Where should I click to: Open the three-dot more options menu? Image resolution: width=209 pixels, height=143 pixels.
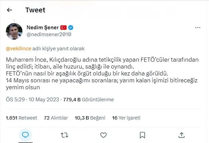coord(198,27)
